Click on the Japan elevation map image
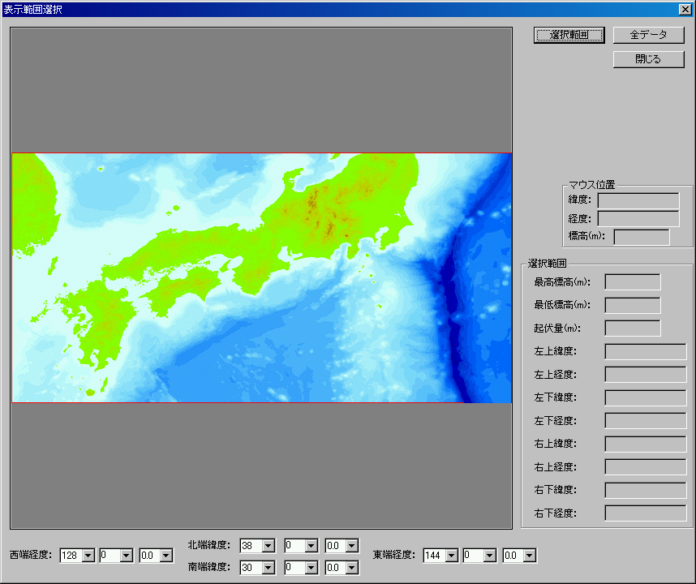The height and width of the screenshot is (584, 696). tap(261, 277)
